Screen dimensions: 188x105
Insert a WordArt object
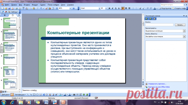tap(44, 95)
